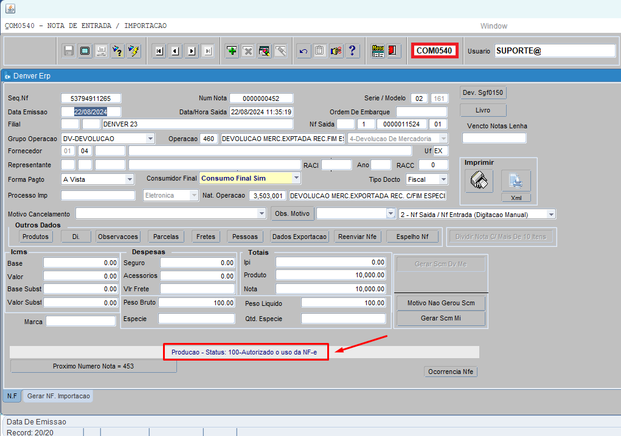Open Observacoes button

118,237
